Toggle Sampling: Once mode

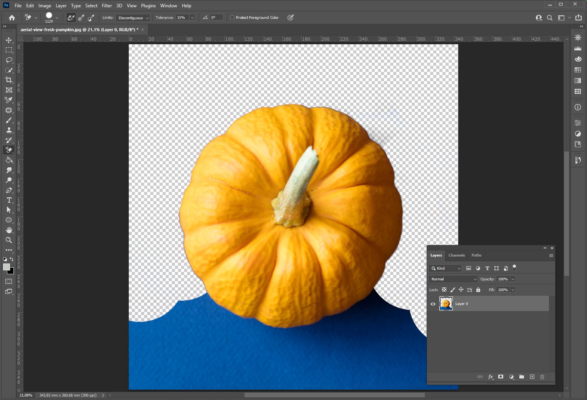(x=81, y=18)
